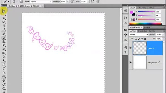Select the Brush tool in toolbox

point(4,38)
